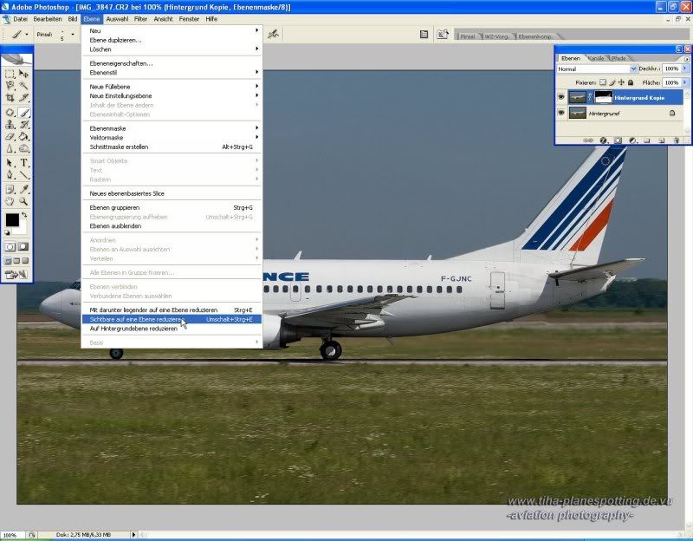Hide the Hintergrund layer
Image resolution: width=693 pixels, height=541 pixels.
tap(561, 114)
